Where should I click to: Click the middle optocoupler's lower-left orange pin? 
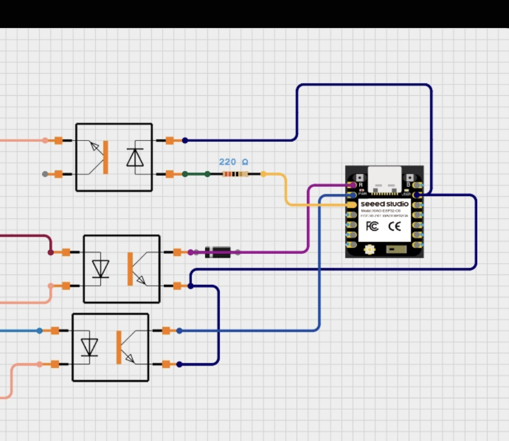point(66,286)
